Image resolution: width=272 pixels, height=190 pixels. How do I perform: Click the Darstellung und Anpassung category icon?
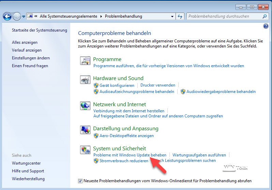coord(85,130)
